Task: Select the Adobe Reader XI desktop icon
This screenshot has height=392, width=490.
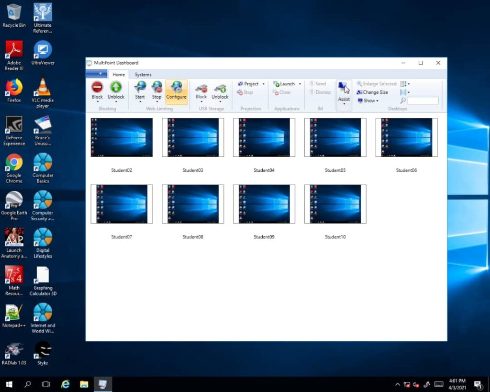Action: click(14, 56)
